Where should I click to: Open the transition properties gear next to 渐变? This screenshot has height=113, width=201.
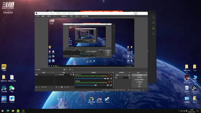pos(129,75)
